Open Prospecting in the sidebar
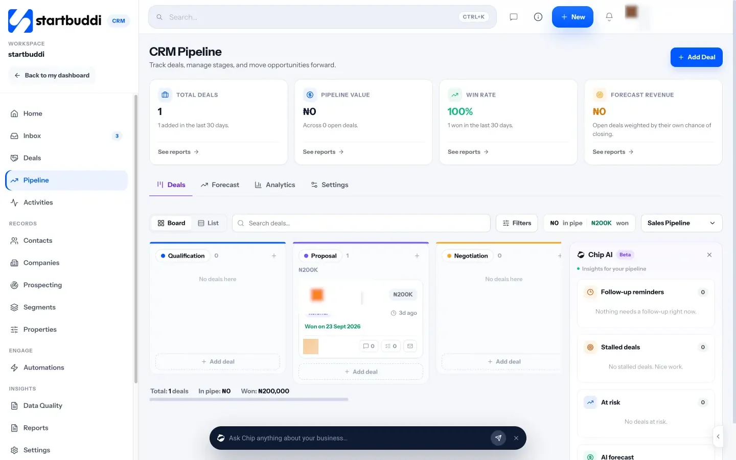Screen dimensions: 736x460 66,285
